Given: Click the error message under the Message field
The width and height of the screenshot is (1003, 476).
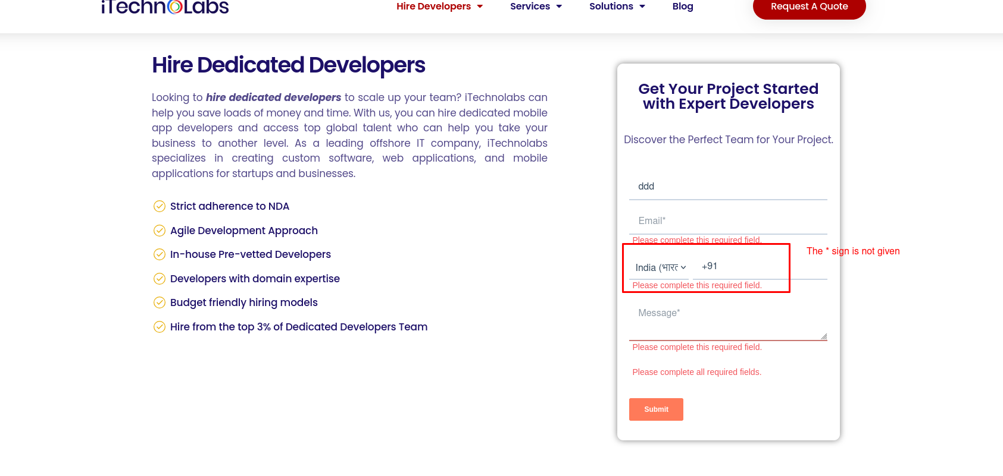Looking at the screenshot, I should click(697, 347).
